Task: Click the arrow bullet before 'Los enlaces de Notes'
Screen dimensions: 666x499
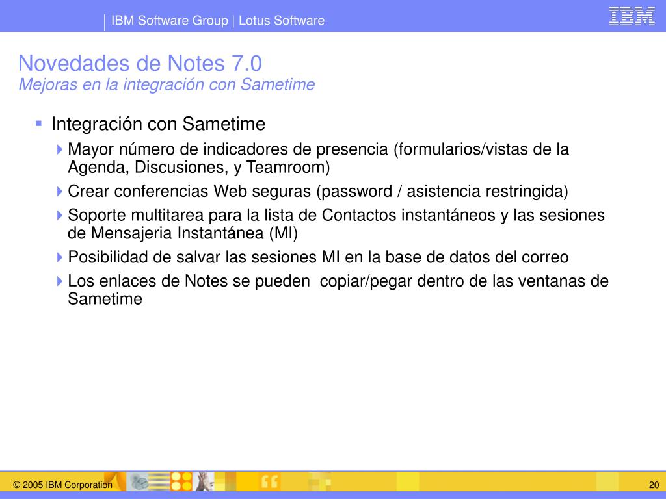Action: (x=59, y=281)
